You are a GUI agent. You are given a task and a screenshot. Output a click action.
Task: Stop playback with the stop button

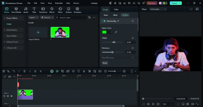coord(158,104)
